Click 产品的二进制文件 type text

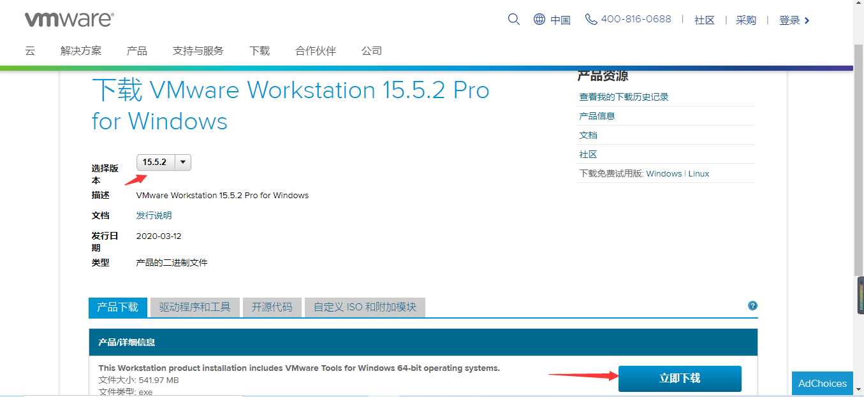(172, 263)
